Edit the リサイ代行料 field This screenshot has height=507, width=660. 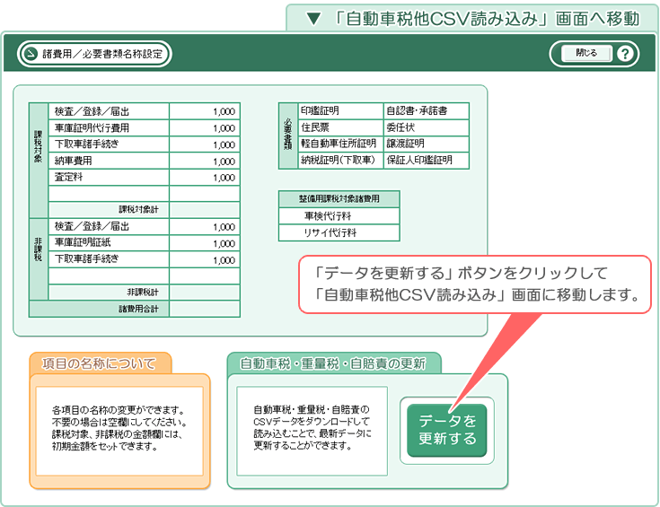(339, 232)
